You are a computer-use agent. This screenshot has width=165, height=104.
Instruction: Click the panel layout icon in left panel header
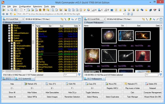click(80, 19)
